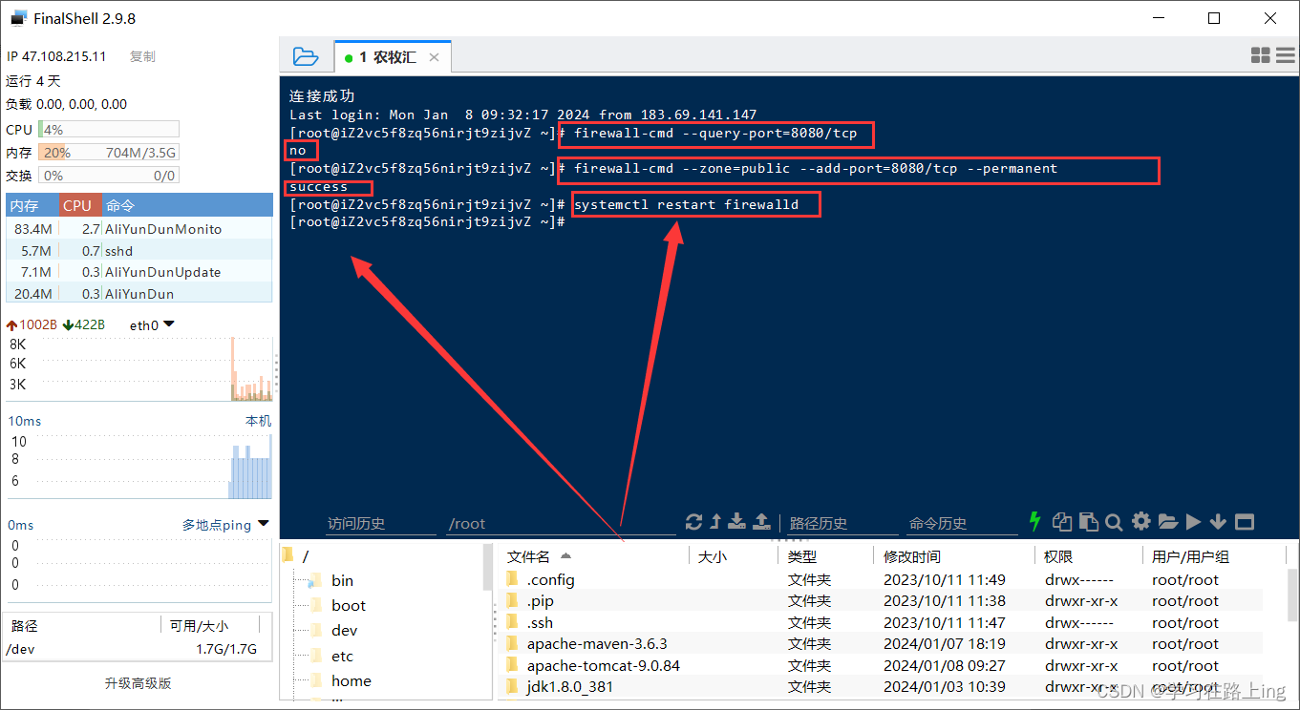
Task: Sort files by 权限 column header
Action: pos(1088,555)
